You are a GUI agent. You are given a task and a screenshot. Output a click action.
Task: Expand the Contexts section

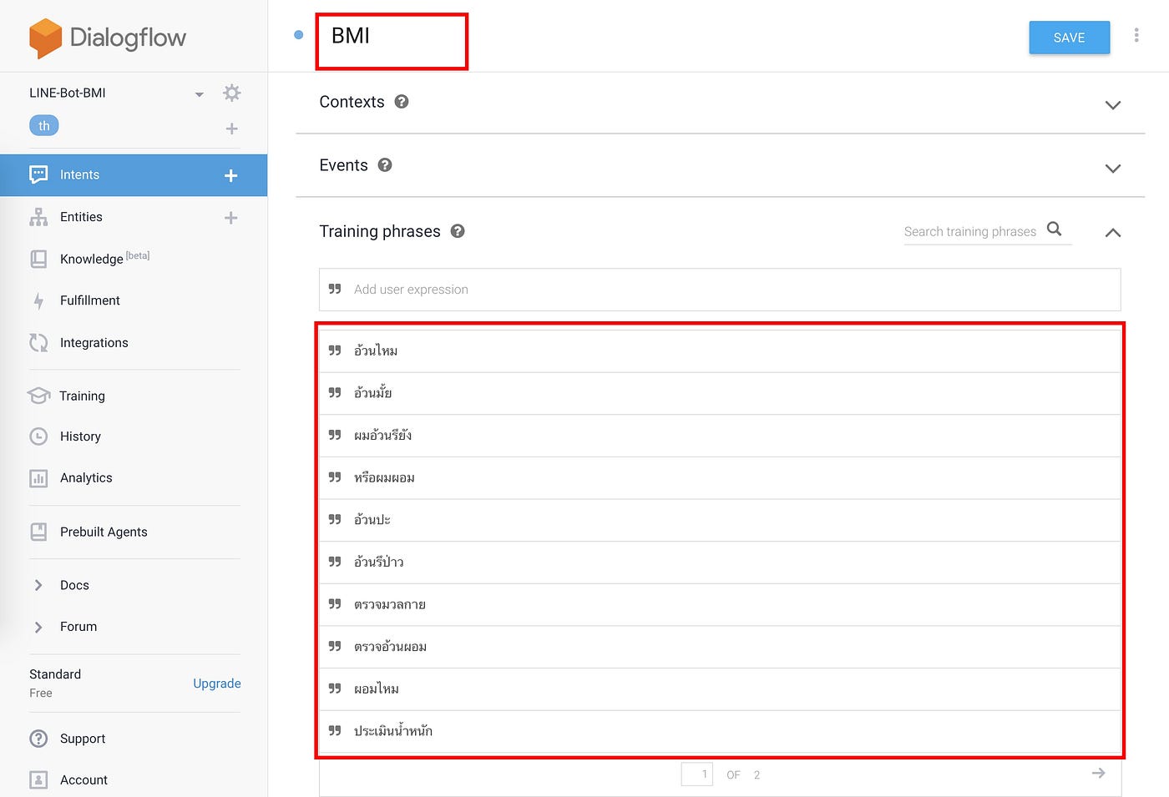point(1113,105)
